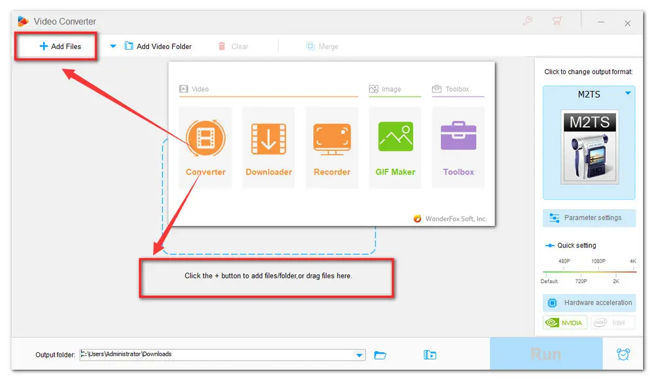654x379 pixels.
Task: Click the shopping cart icon
Action: coord(557,22)
